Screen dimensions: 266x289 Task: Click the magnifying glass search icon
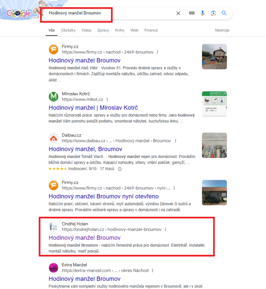coord(224,13)
